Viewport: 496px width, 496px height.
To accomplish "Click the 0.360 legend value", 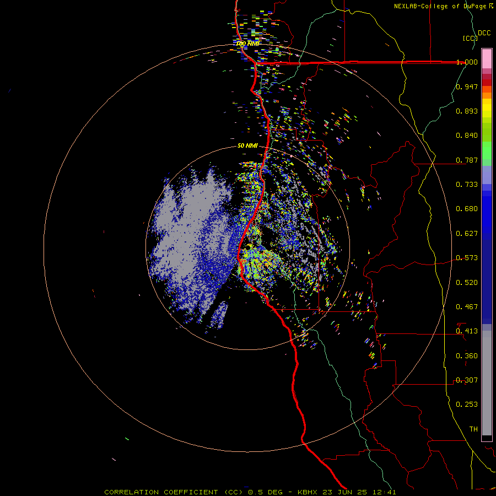I will coord(467,356).
